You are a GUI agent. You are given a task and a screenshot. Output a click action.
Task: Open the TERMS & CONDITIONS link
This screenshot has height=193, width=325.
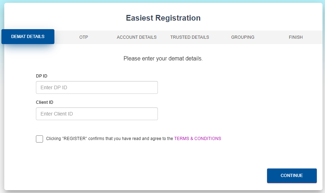197,139
